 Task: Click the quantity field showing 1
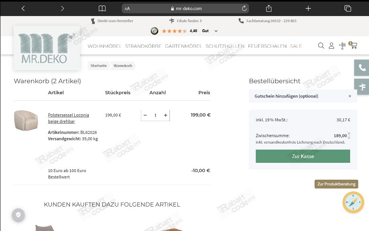(x=155, y=115)
